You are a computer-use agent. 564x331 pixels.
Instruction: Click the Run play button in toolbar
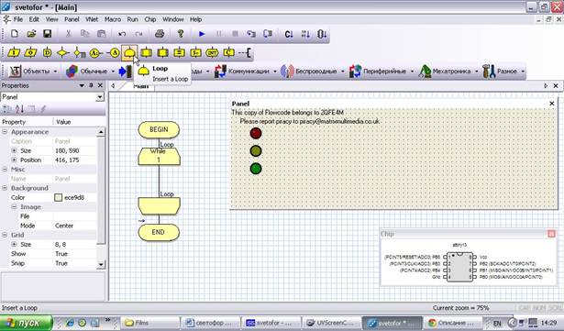point(202,34)
